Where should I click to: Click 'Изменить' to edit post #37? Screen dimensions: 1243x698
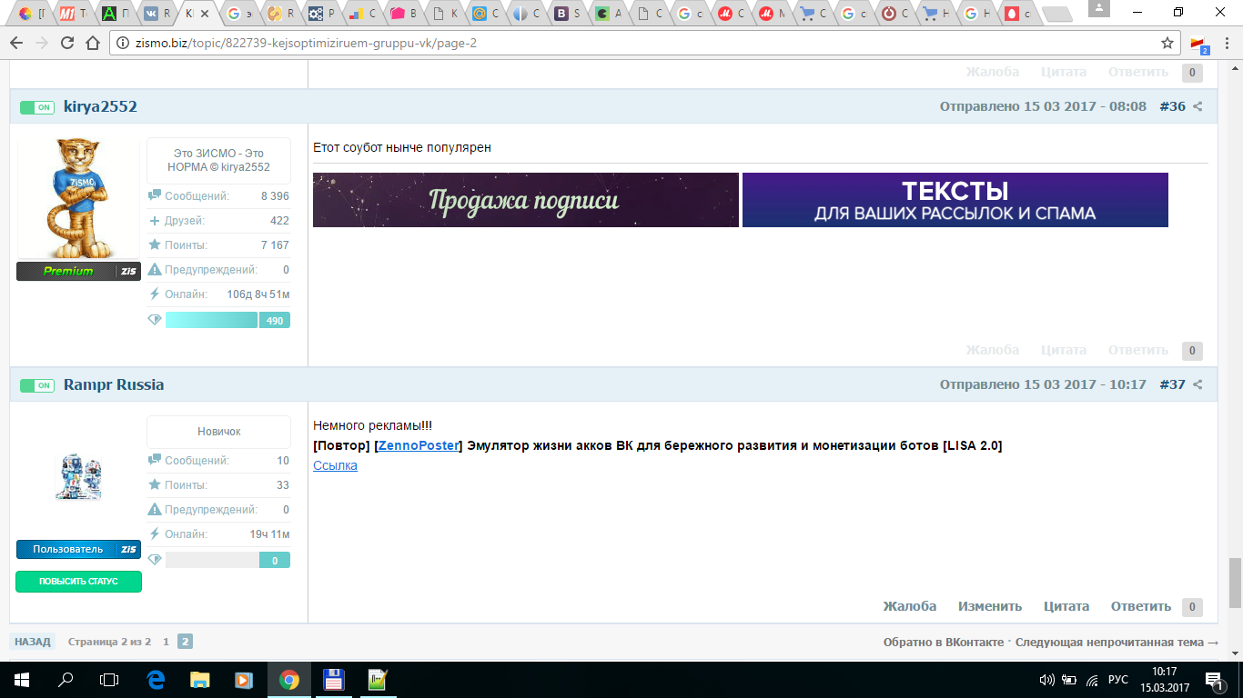pyautogui.click(x=990, y=606)
